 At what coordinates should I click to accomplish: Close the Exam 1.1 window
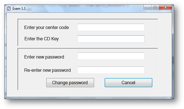(165, 7)
